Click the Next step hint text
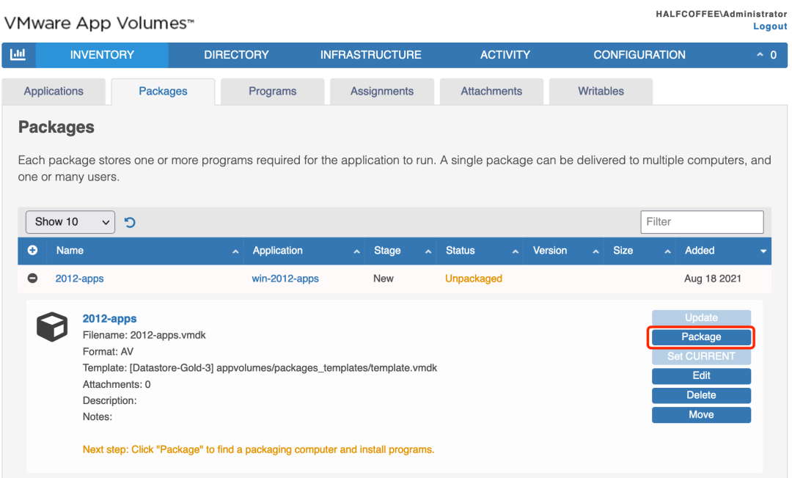792x478 pixels. point(259,449)
